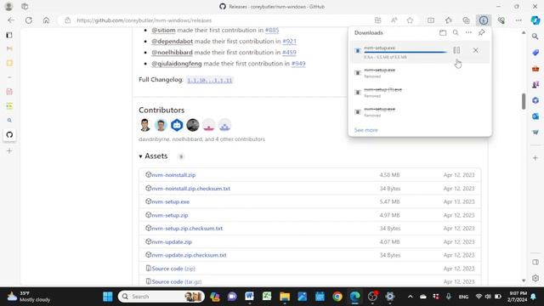Screen dimensions: 544x306
Task: Click first contributor avatar
Action: coord(145,125)
